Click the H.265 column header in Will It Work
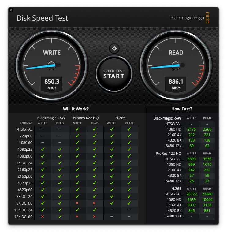Viewport: 227px width, 234px height. pyautogui.click(x=120, y=118)
